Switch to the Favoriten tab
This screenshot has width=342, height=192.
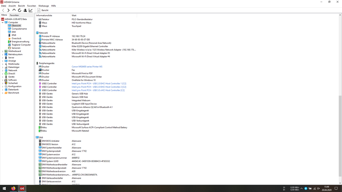click(x=14, y=15)
